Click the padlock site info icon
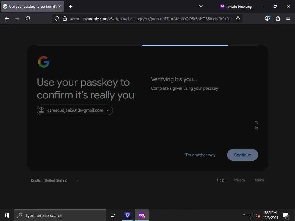Image resolution: width=295 pixels, height=221 pixels. click(65, 18)
